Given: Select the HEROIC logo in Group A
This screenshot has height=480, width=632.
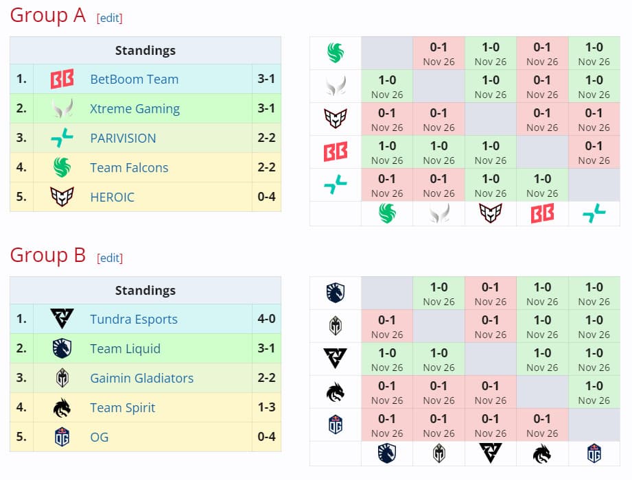Looking at the screenshot, I should [62, 197].
